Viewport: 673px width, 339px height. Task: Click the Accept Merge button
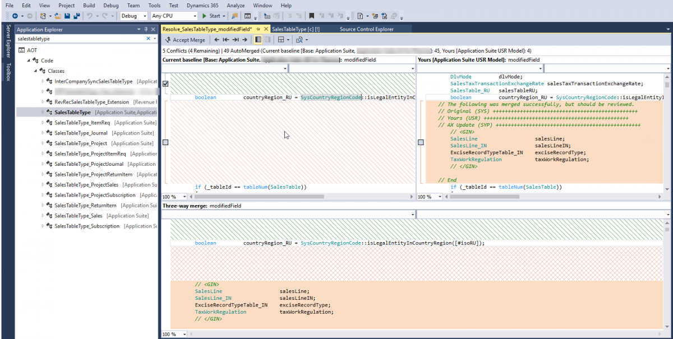[185, 40]
